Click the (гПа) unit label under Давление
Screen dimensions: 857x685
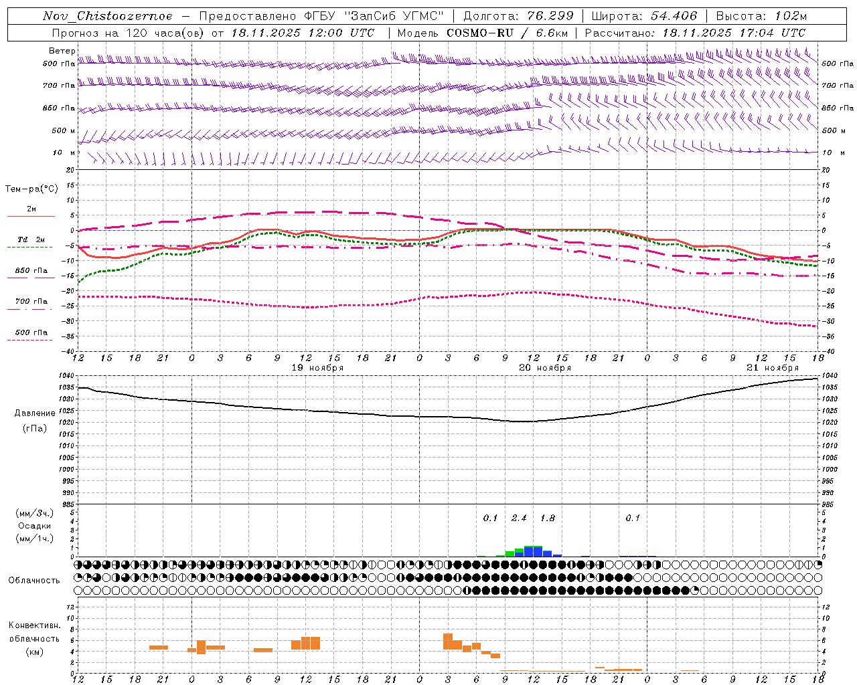tap(35, 428)
